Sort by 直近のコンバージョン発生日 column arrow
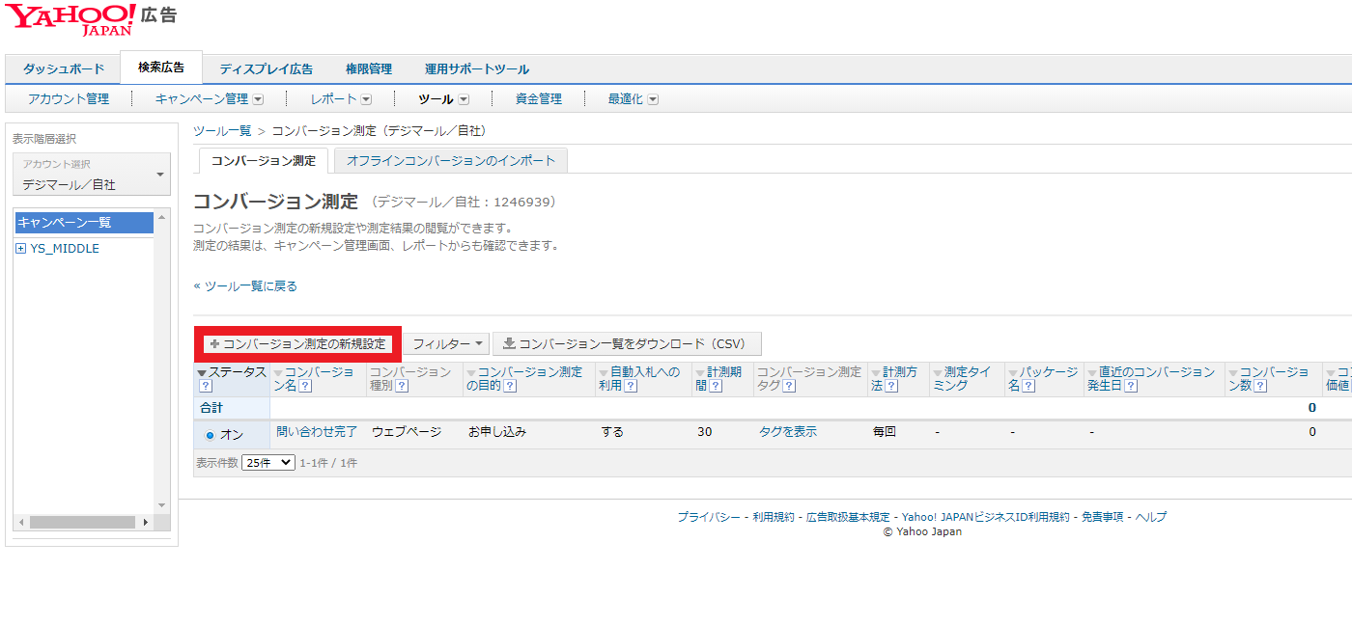Viewport: 1352px width, 624px height. click(x=1092, y=373)
